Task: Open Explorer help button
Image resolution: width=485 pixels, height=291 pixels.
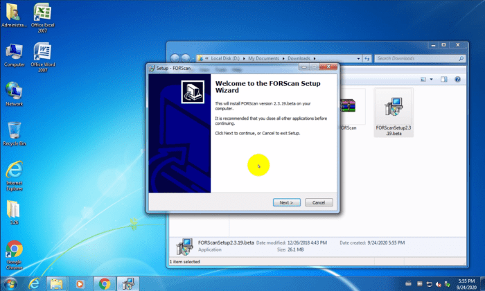Action: pos(457,80)
